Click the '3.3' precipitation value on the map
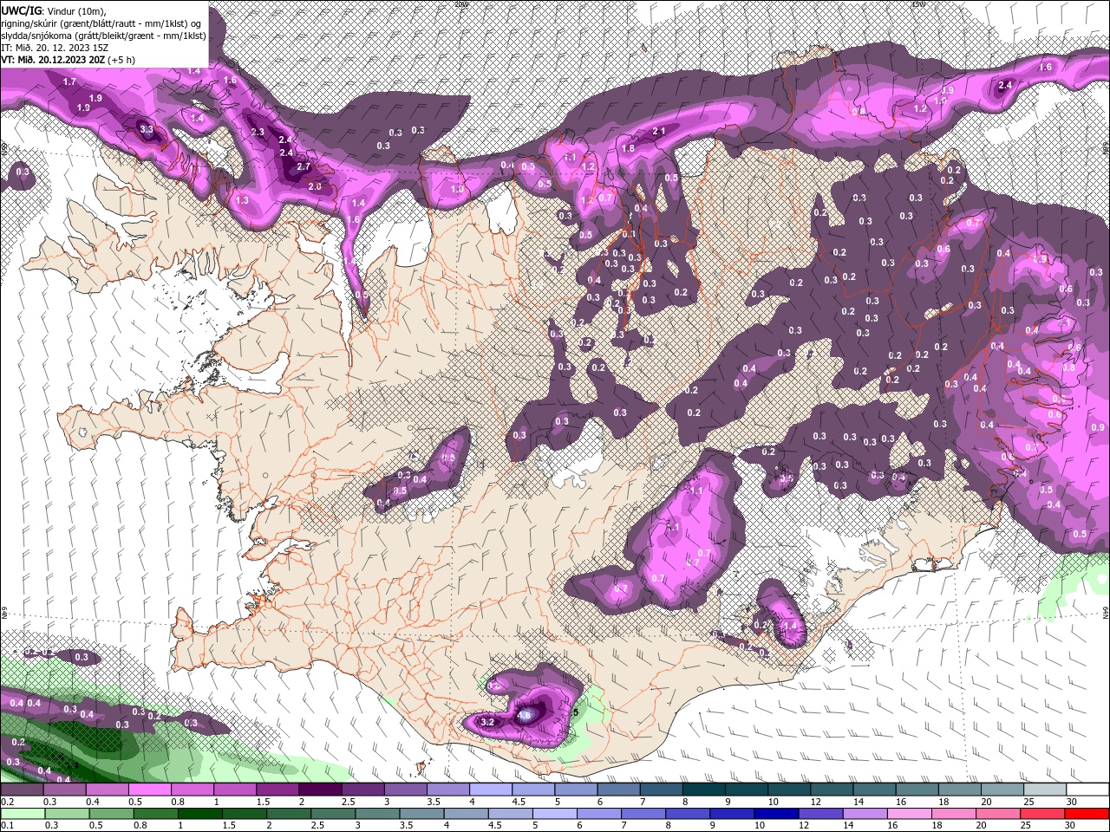 (147, 129)
